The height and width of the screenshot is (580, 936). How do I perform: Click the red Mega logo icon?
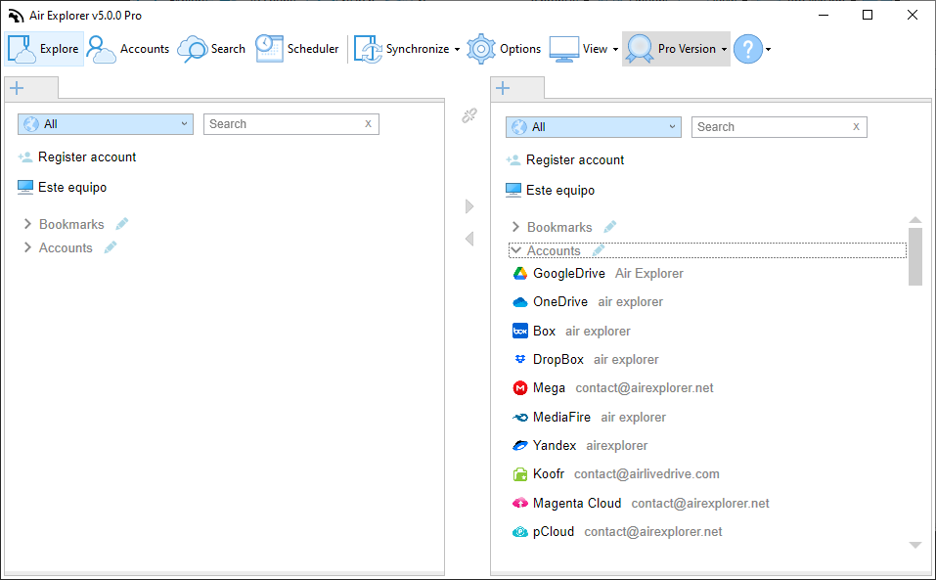pyautogui.click(x=520, y=388)
